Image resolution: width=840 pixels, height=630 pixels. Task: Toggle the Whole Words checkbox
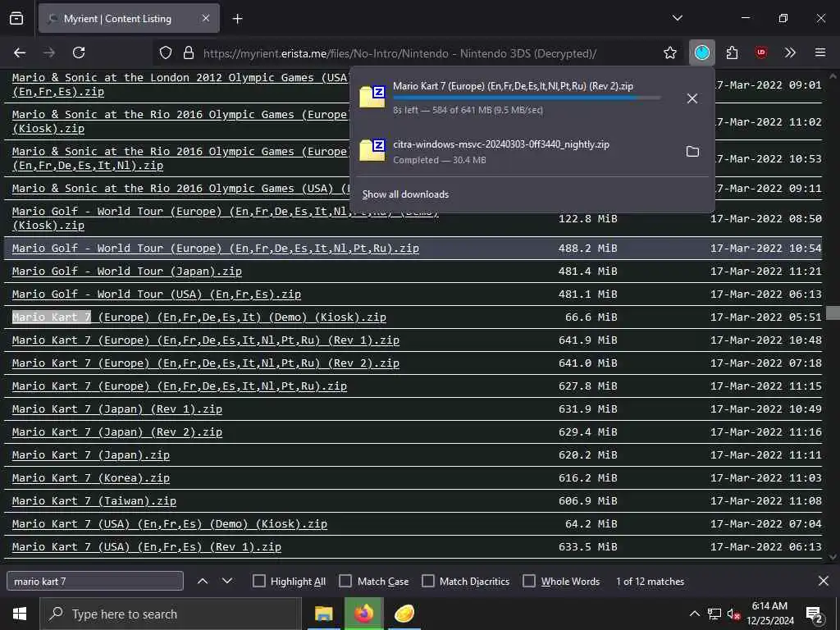(x=529, y=581)
